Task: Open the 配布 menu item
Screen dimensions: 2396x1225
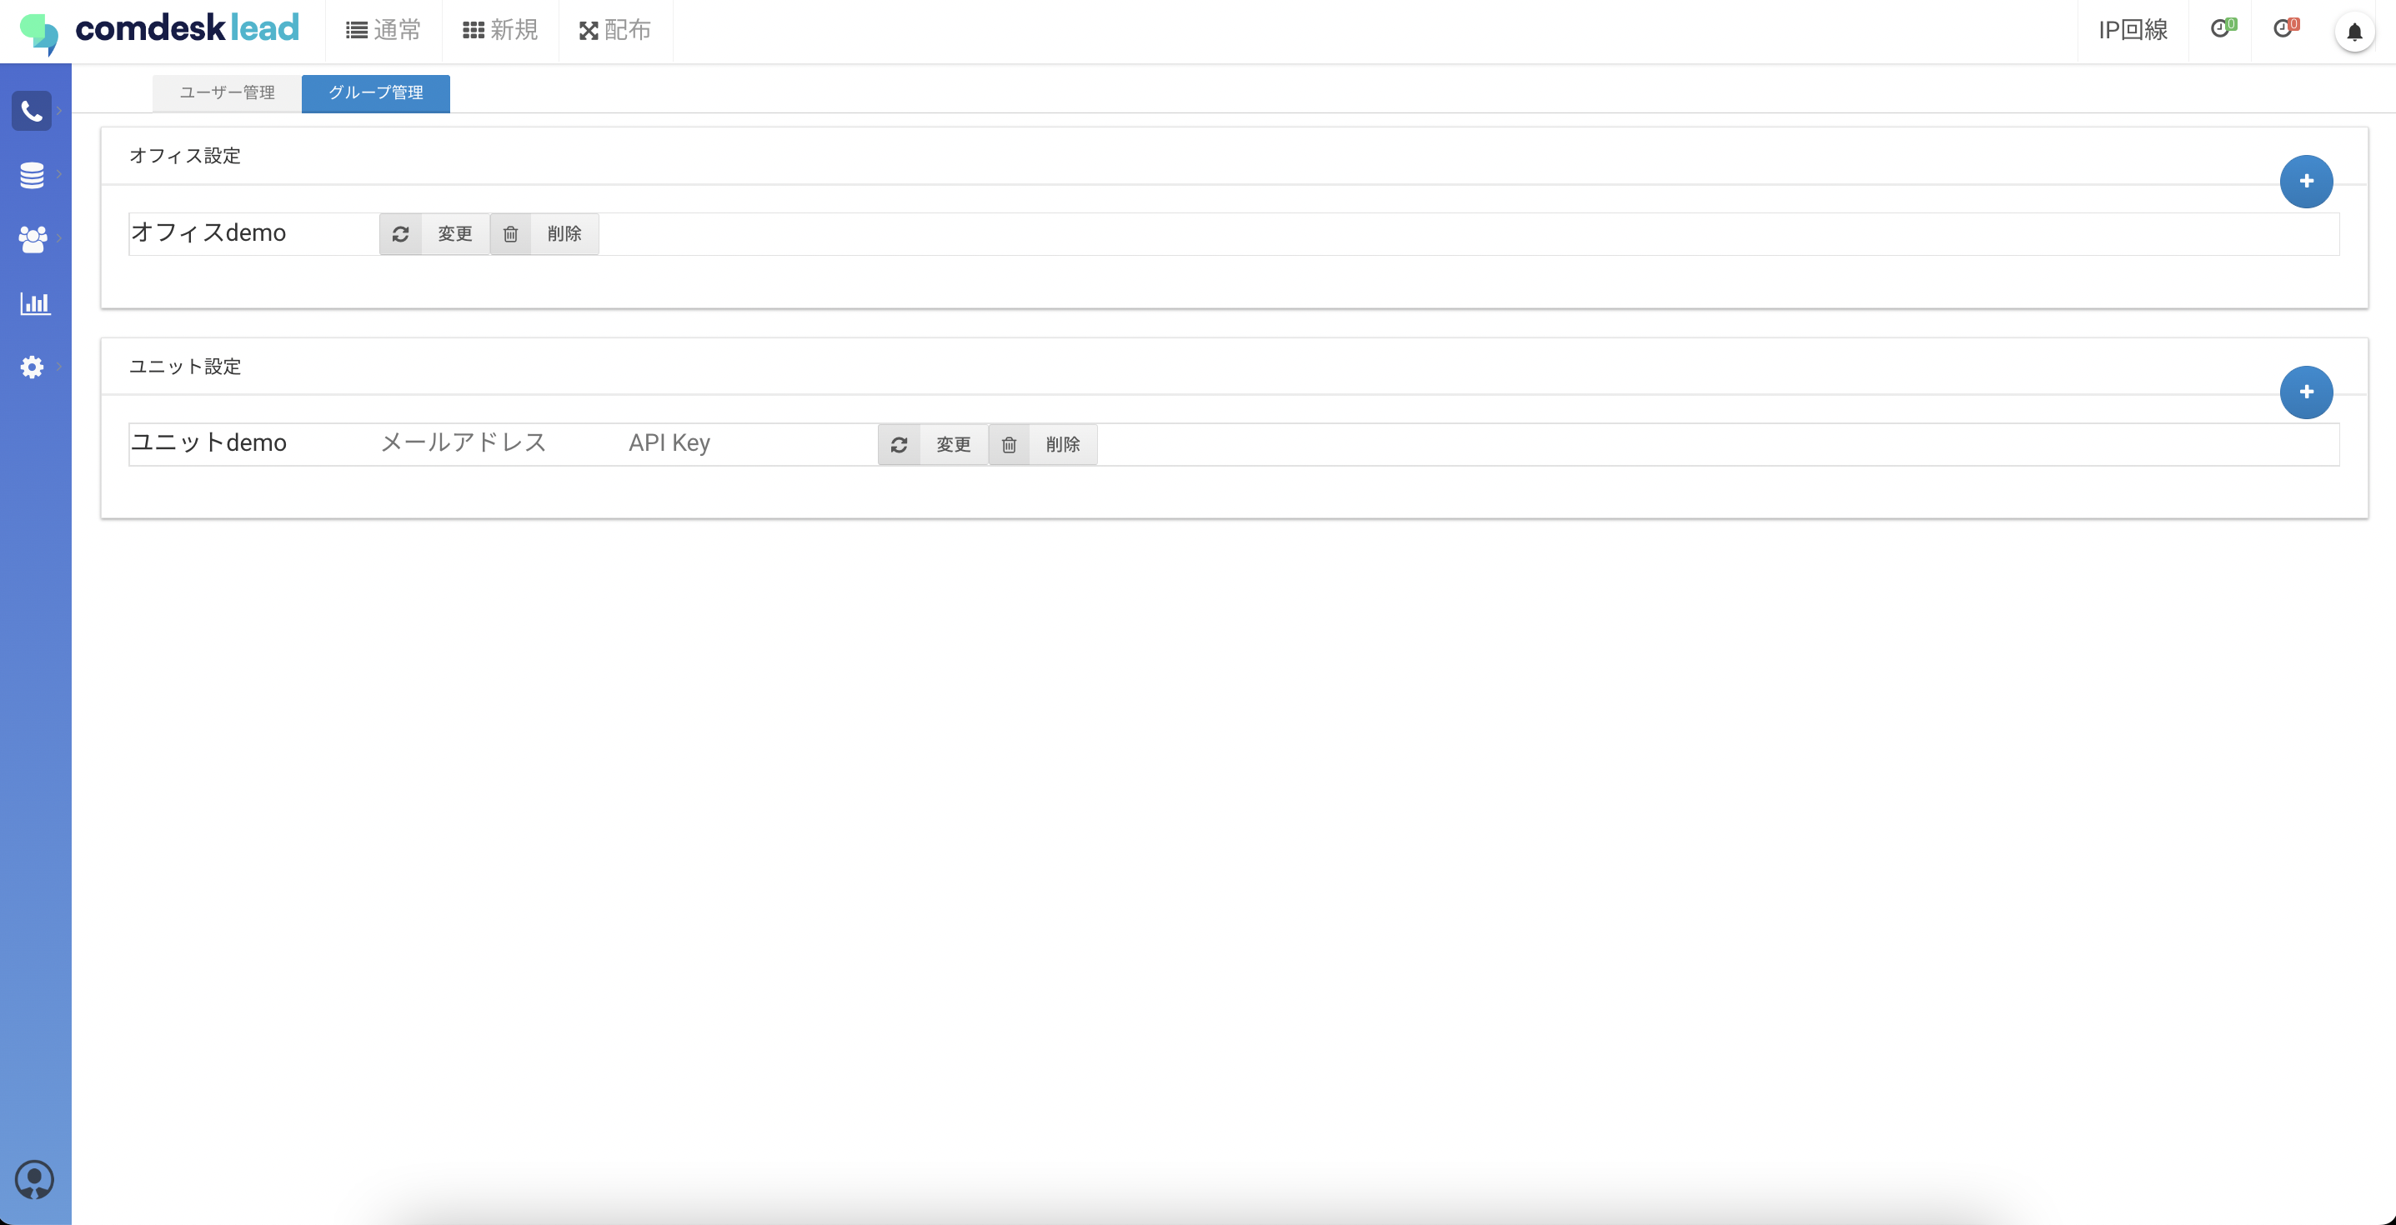Action: (x=614, y=31)
